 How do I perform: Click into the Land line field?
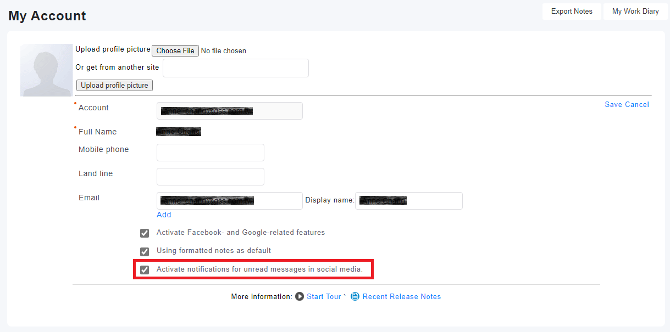click(211, 177)
